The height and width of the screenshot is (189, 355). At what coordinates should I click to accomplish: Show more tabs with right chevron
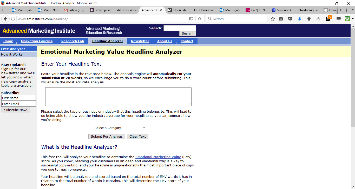[340, 10]
